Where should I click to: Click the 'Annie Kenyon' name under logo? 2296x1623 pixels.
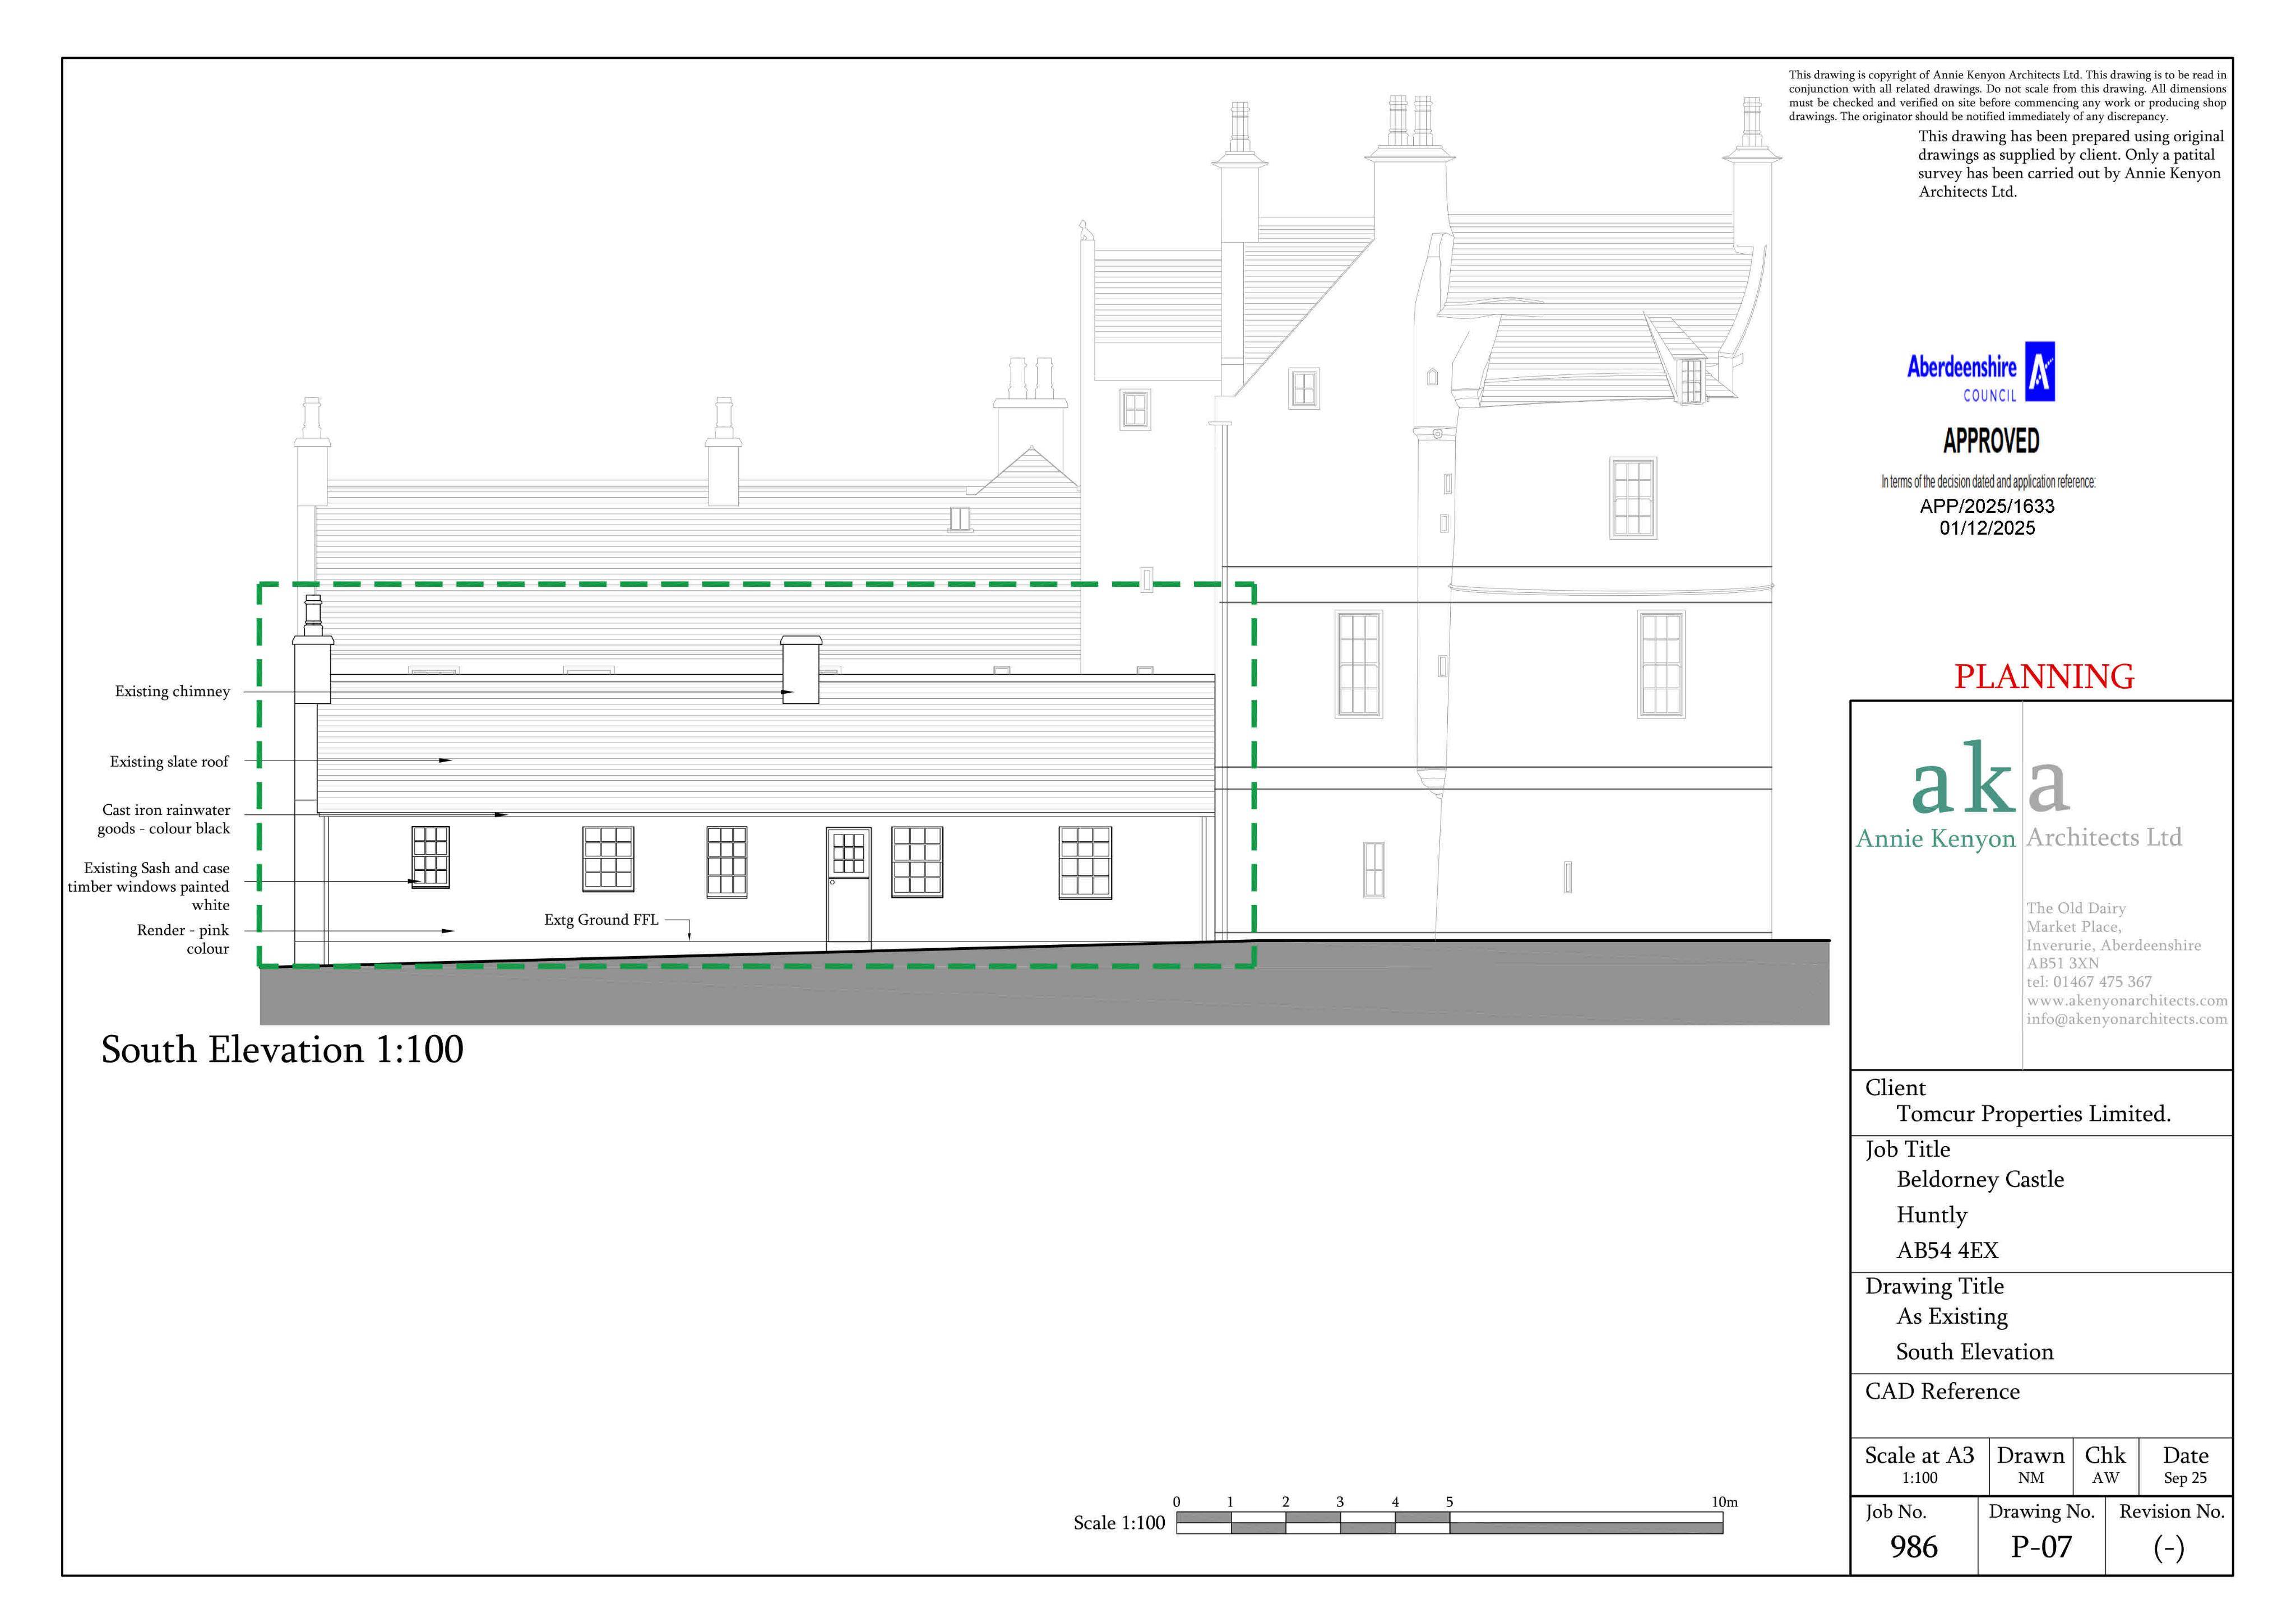coord(1936,839)
